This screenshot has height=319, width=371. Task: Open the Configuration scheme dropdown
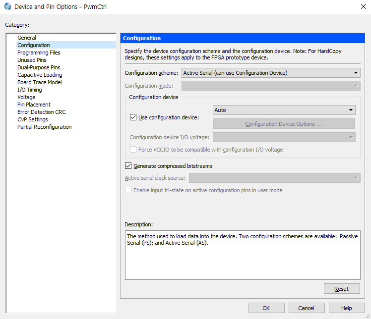[271, 73]
